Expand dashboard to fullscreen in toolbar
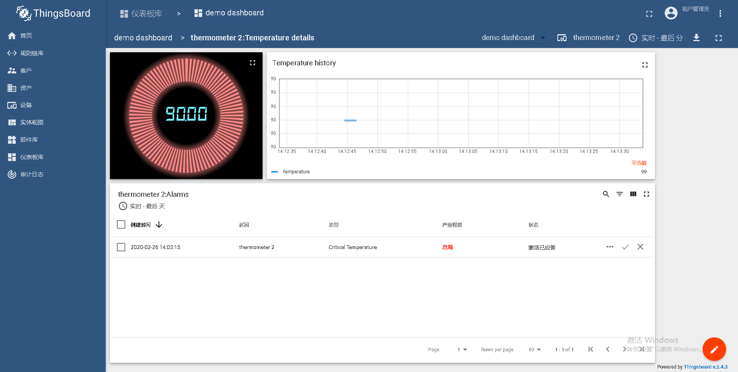 coord(719,38)
